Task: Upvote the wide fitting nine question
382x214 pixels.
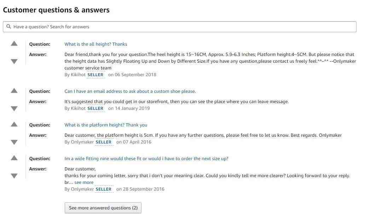Action: [x=14, y=158]
